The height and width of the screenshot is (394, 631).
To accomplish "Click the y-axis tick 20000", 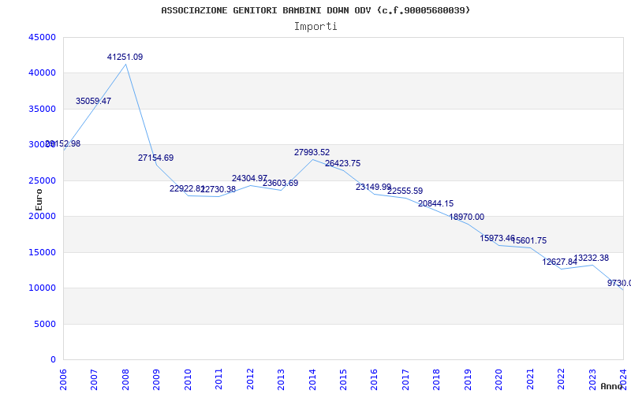I will (43, 216).
